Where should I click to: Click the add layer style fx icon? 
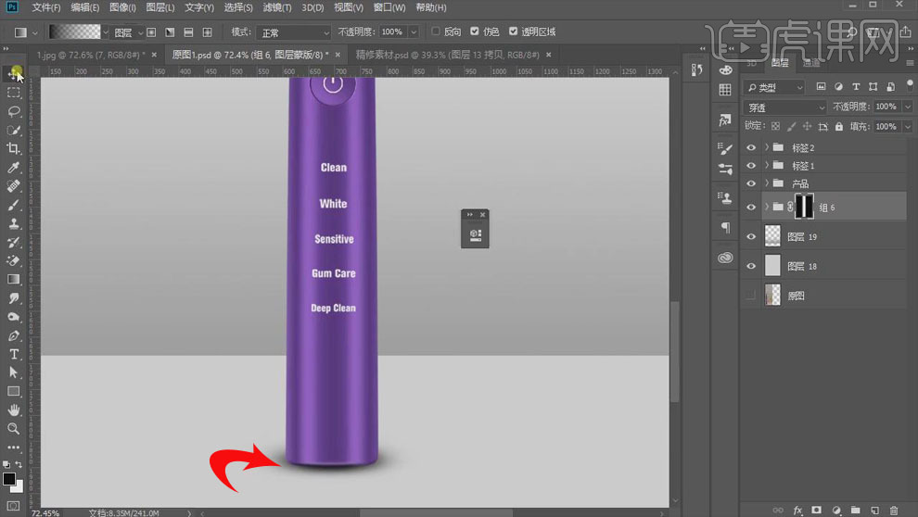point(797,510)
